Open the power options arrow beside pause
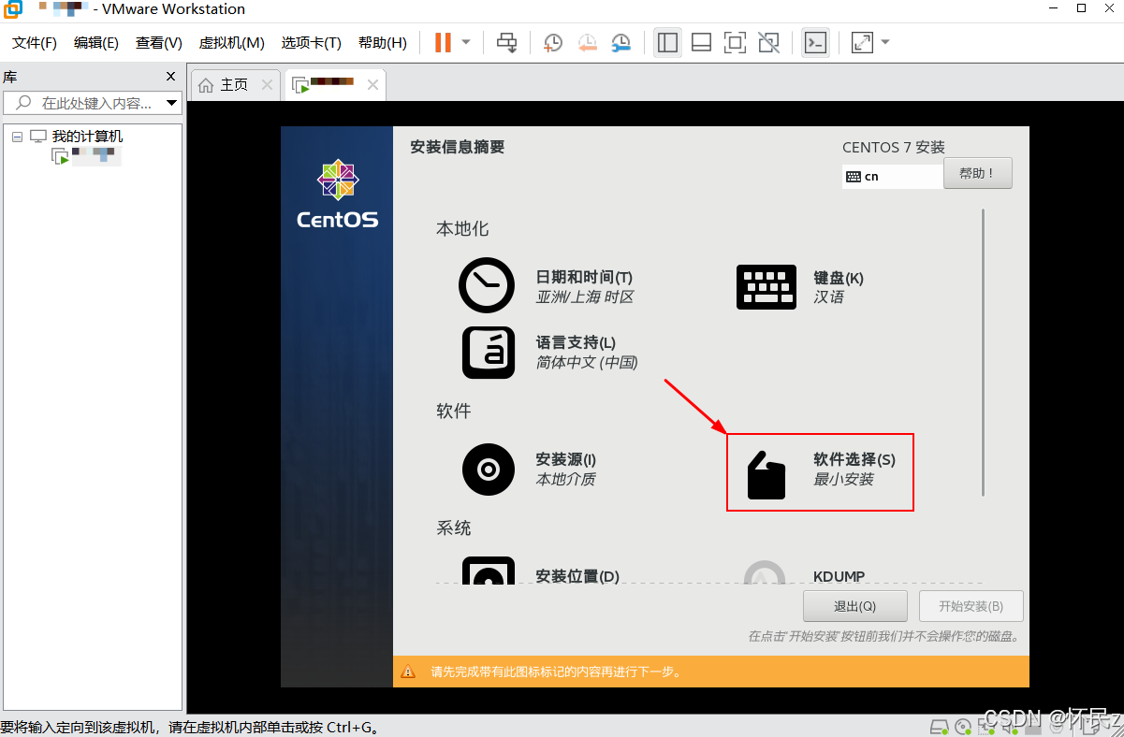1124x737 pixels. click(x=465, y=42)
